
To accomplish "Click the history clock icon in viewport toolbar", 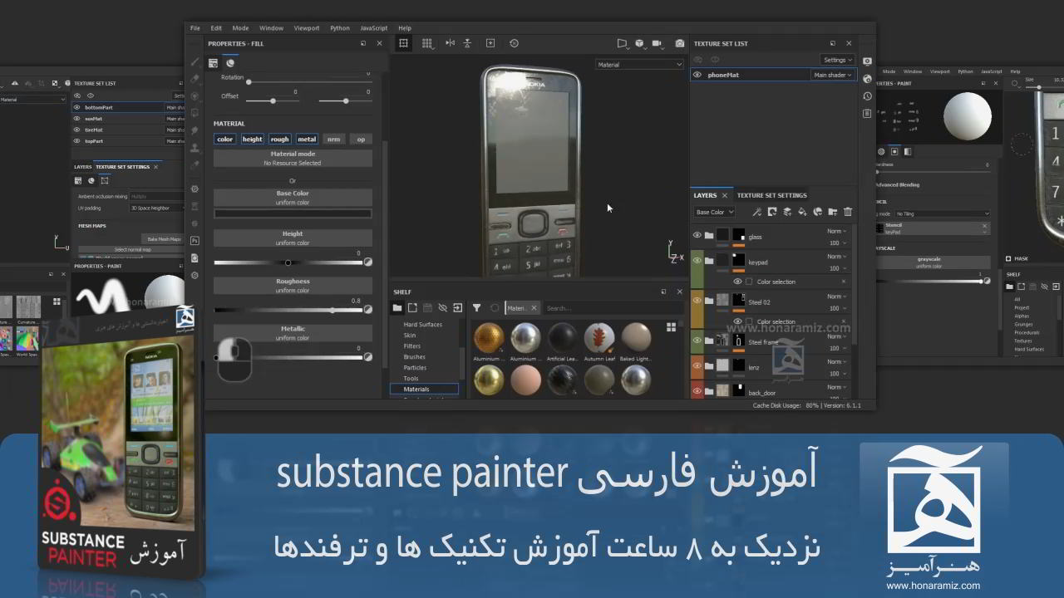I will click(514, 43).
